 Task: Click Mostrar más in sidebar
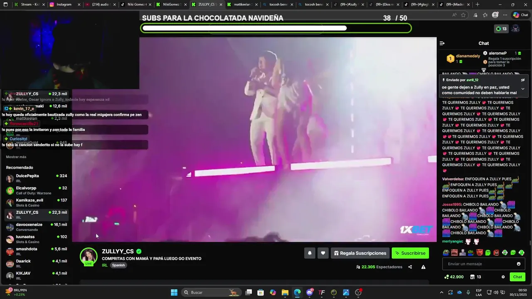click(x=16, y=157)
